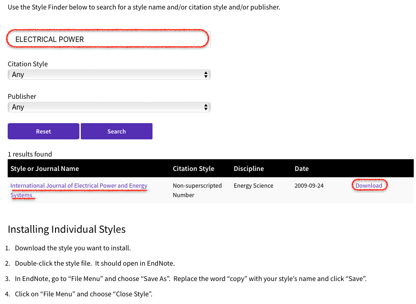Select the 'Date' column header
Viewport: 416px width, 304px height.
(302, 169)
